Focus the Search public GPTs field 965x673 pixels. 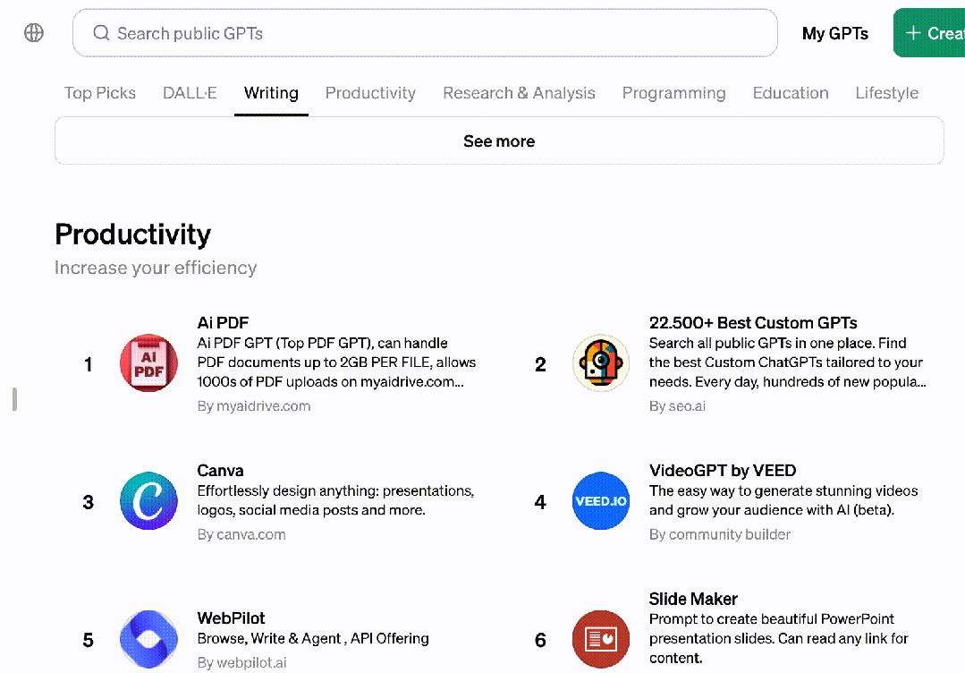pyautogui.click(x=438, y=33)
